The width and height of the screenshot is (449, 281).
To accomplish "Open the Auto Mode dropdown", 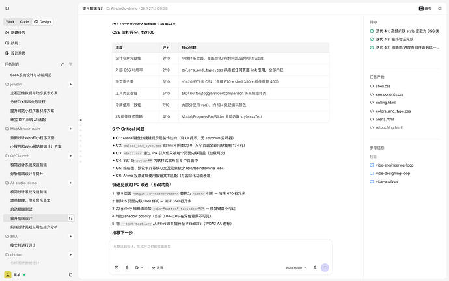I will (296, 268).
